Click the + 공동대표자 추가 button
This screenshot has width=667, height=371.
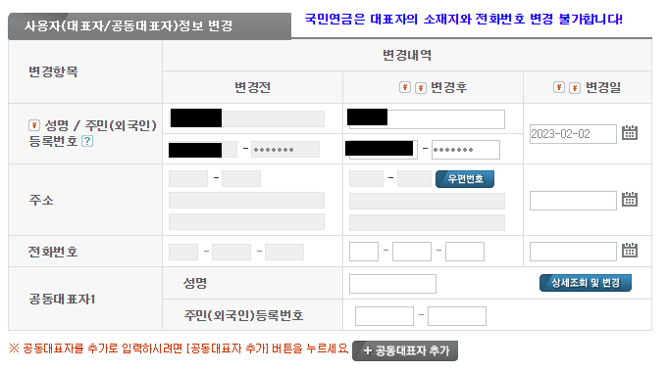405,350
